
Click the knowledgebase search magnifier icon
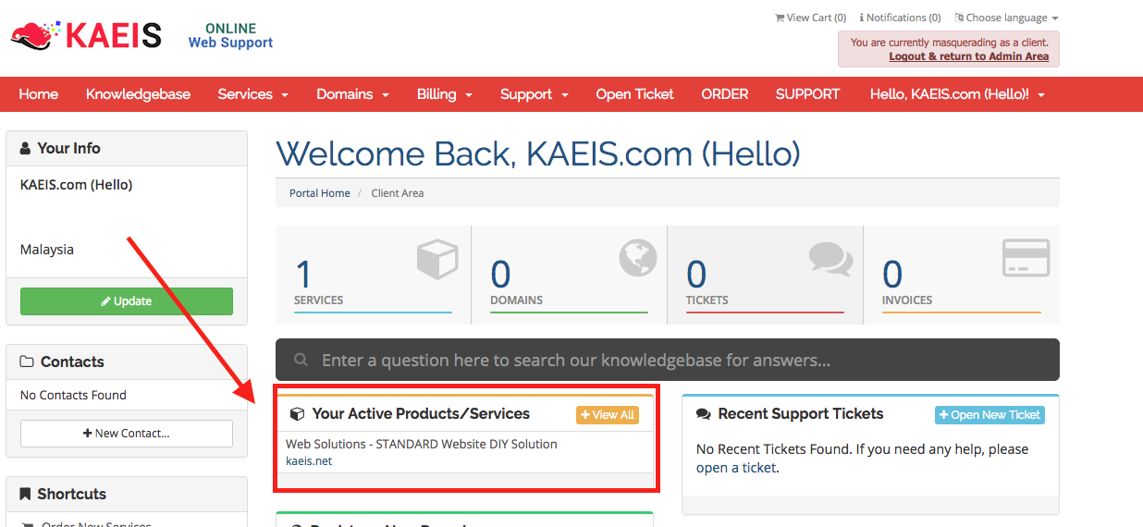point(301,360)
